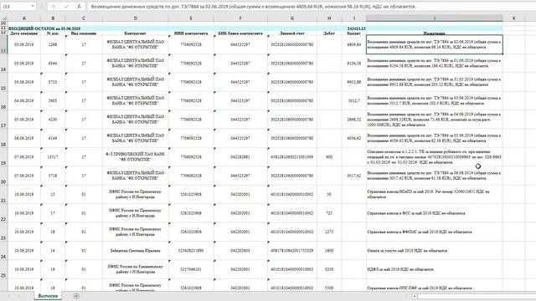Select row 13 header
The height and width of the screenshot is (301, 536).
(x=3, y=44)
